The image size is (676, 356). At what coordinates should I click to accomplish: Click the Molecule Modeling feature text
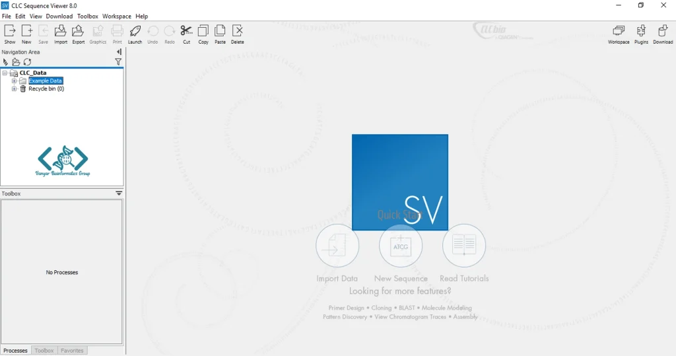click(447, 308)
